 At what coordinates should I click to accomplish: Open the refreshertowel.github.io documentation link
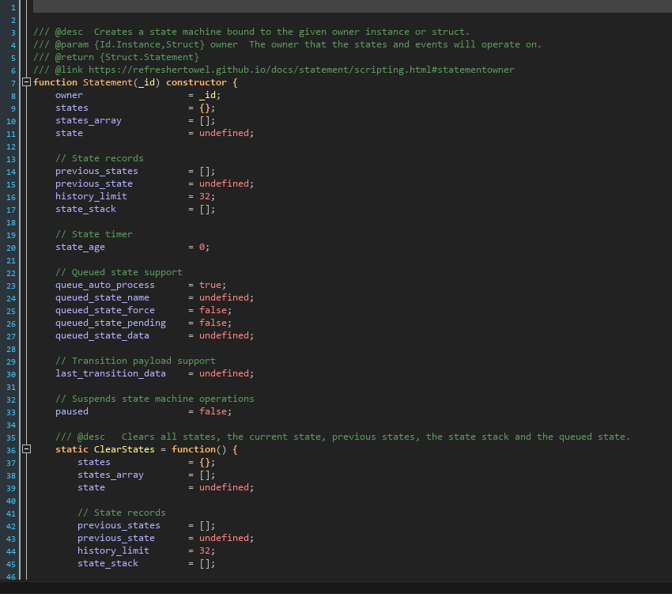pyautogui.click(x=300, y=70)
